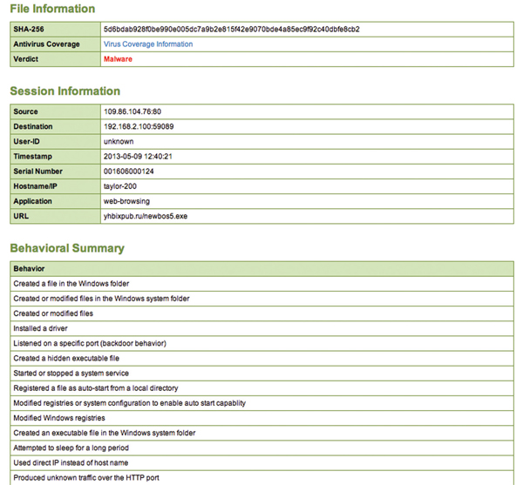Screen dimensions: 523x485
Task: Select the source address 109.86.104.76:80
Action: 132,111
